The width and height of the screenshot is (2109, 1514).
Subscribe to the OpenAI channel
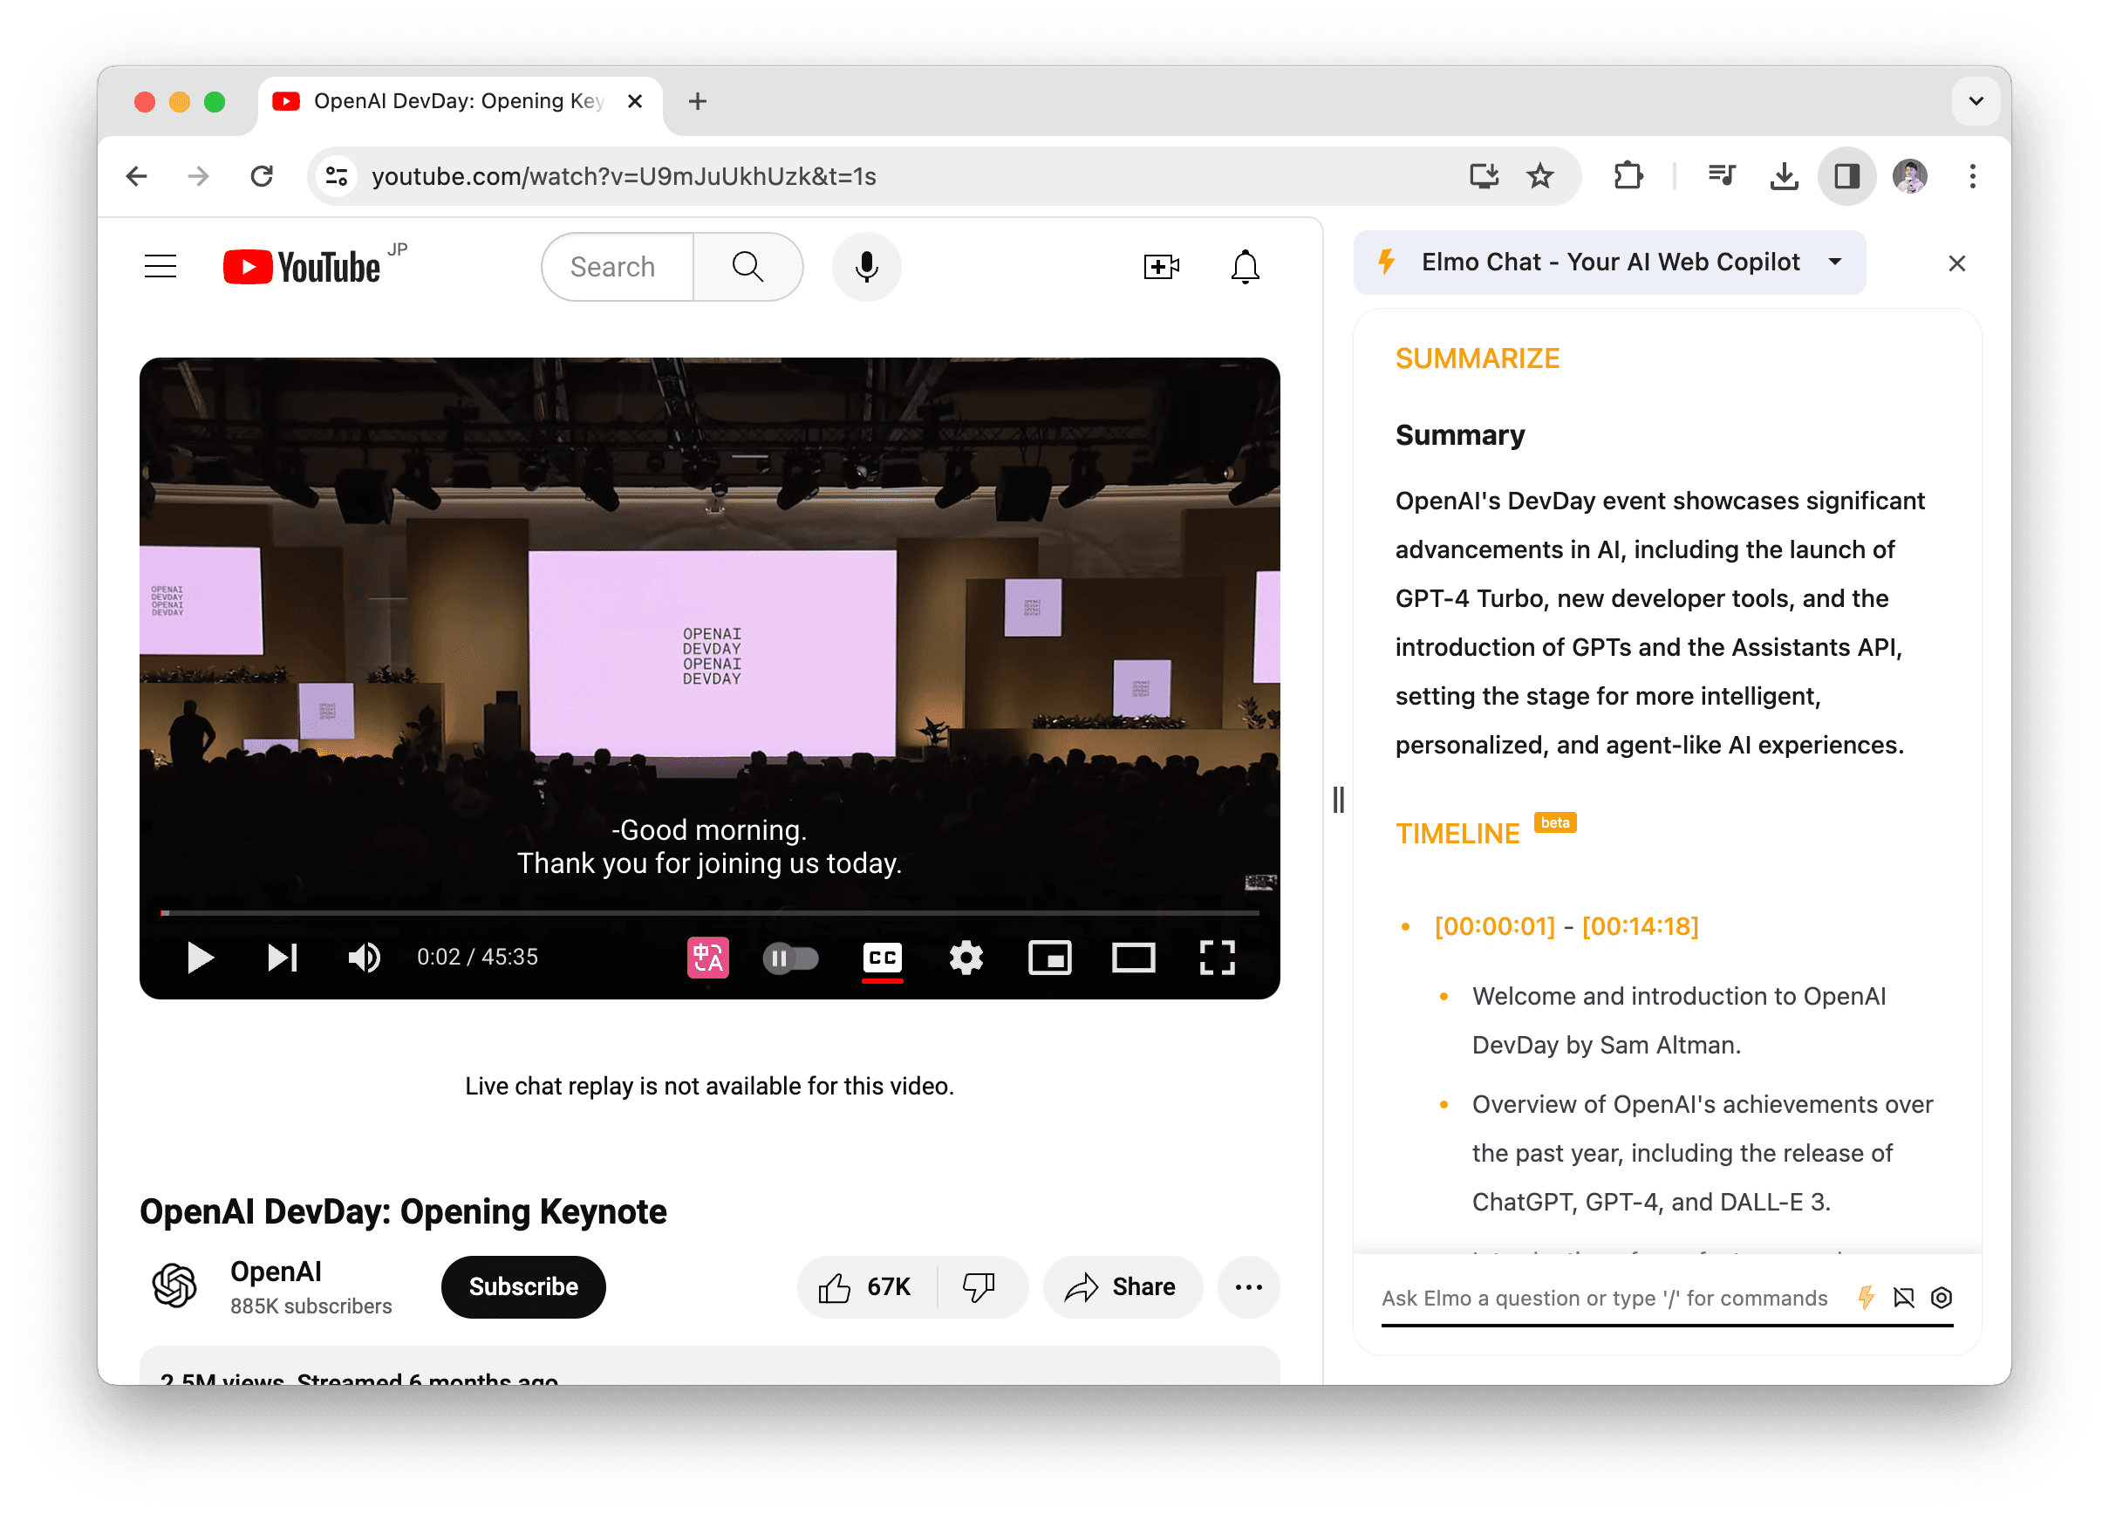point(522,1286)
